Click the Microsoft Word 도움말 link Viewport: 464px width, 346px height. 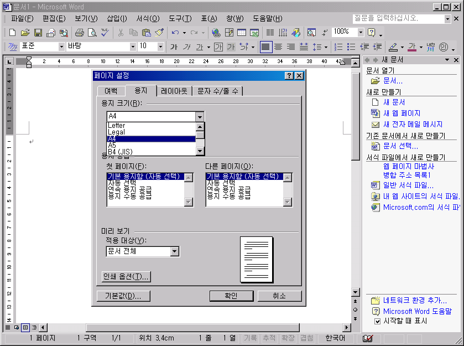coord(417,311)
